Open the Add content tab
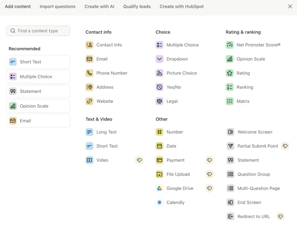The image size is (297, 227). [x=18, y=6]
